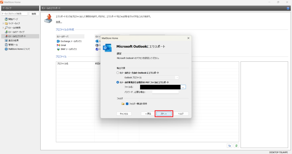Click the magnifier icon for Eメールの検索
Image resolution: width=292 pixels, height=154 pixels.
coord(6,28)
